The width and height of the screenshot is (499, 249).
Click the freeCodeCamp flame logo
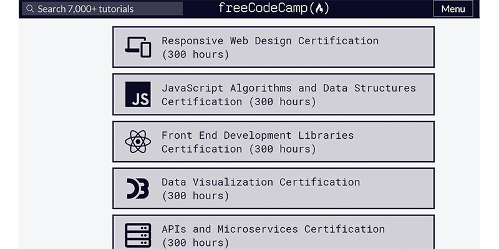(x=319, y=9)
